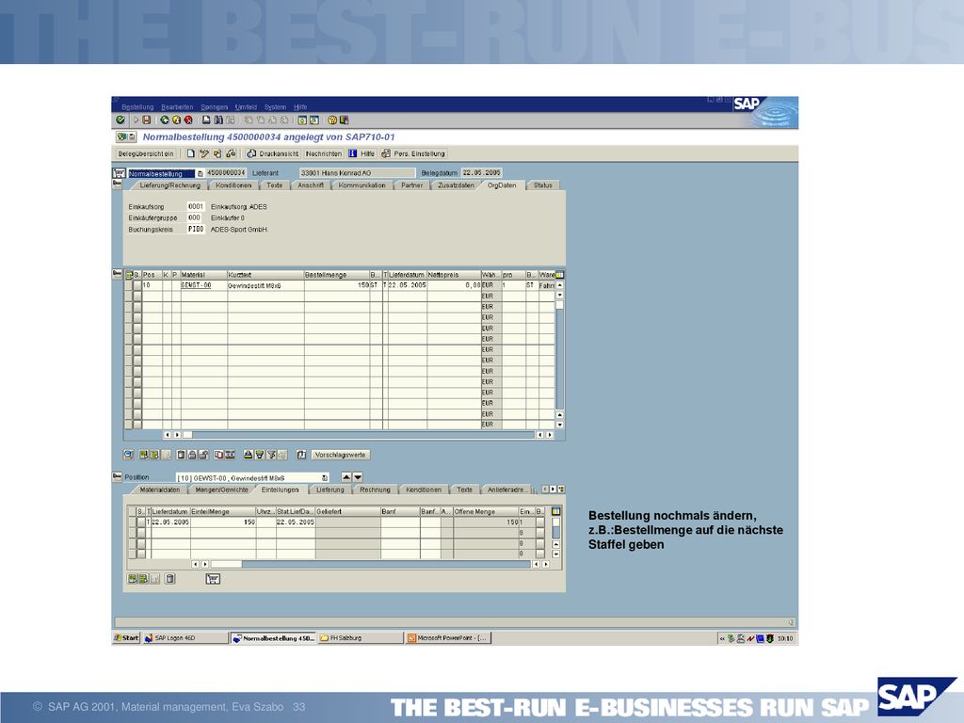The image size is (964, 723).
Task: Click the Customize local layout icon
Action: (344, 120)
